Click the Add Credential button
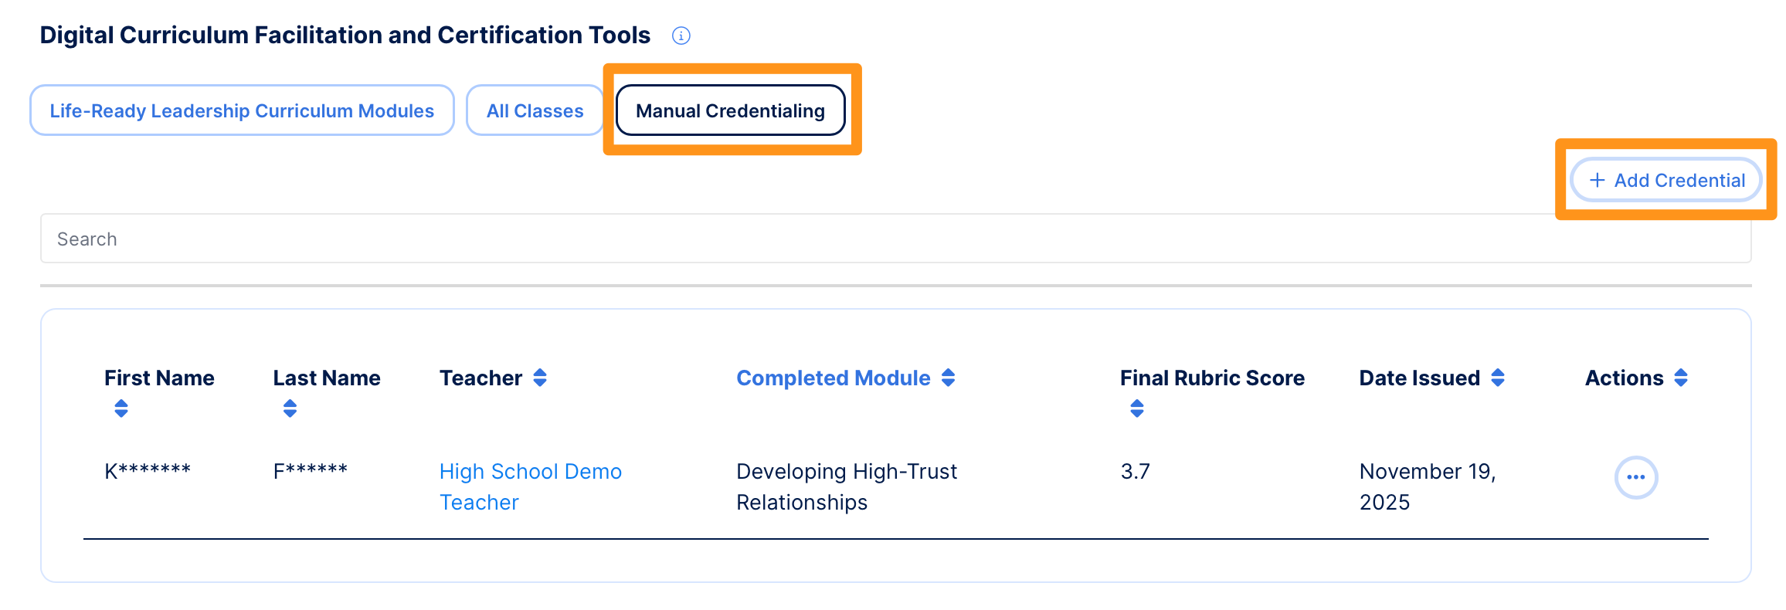Image resolution: width=1786 pixels, height=610 pixels. (x=1667, y=180)
